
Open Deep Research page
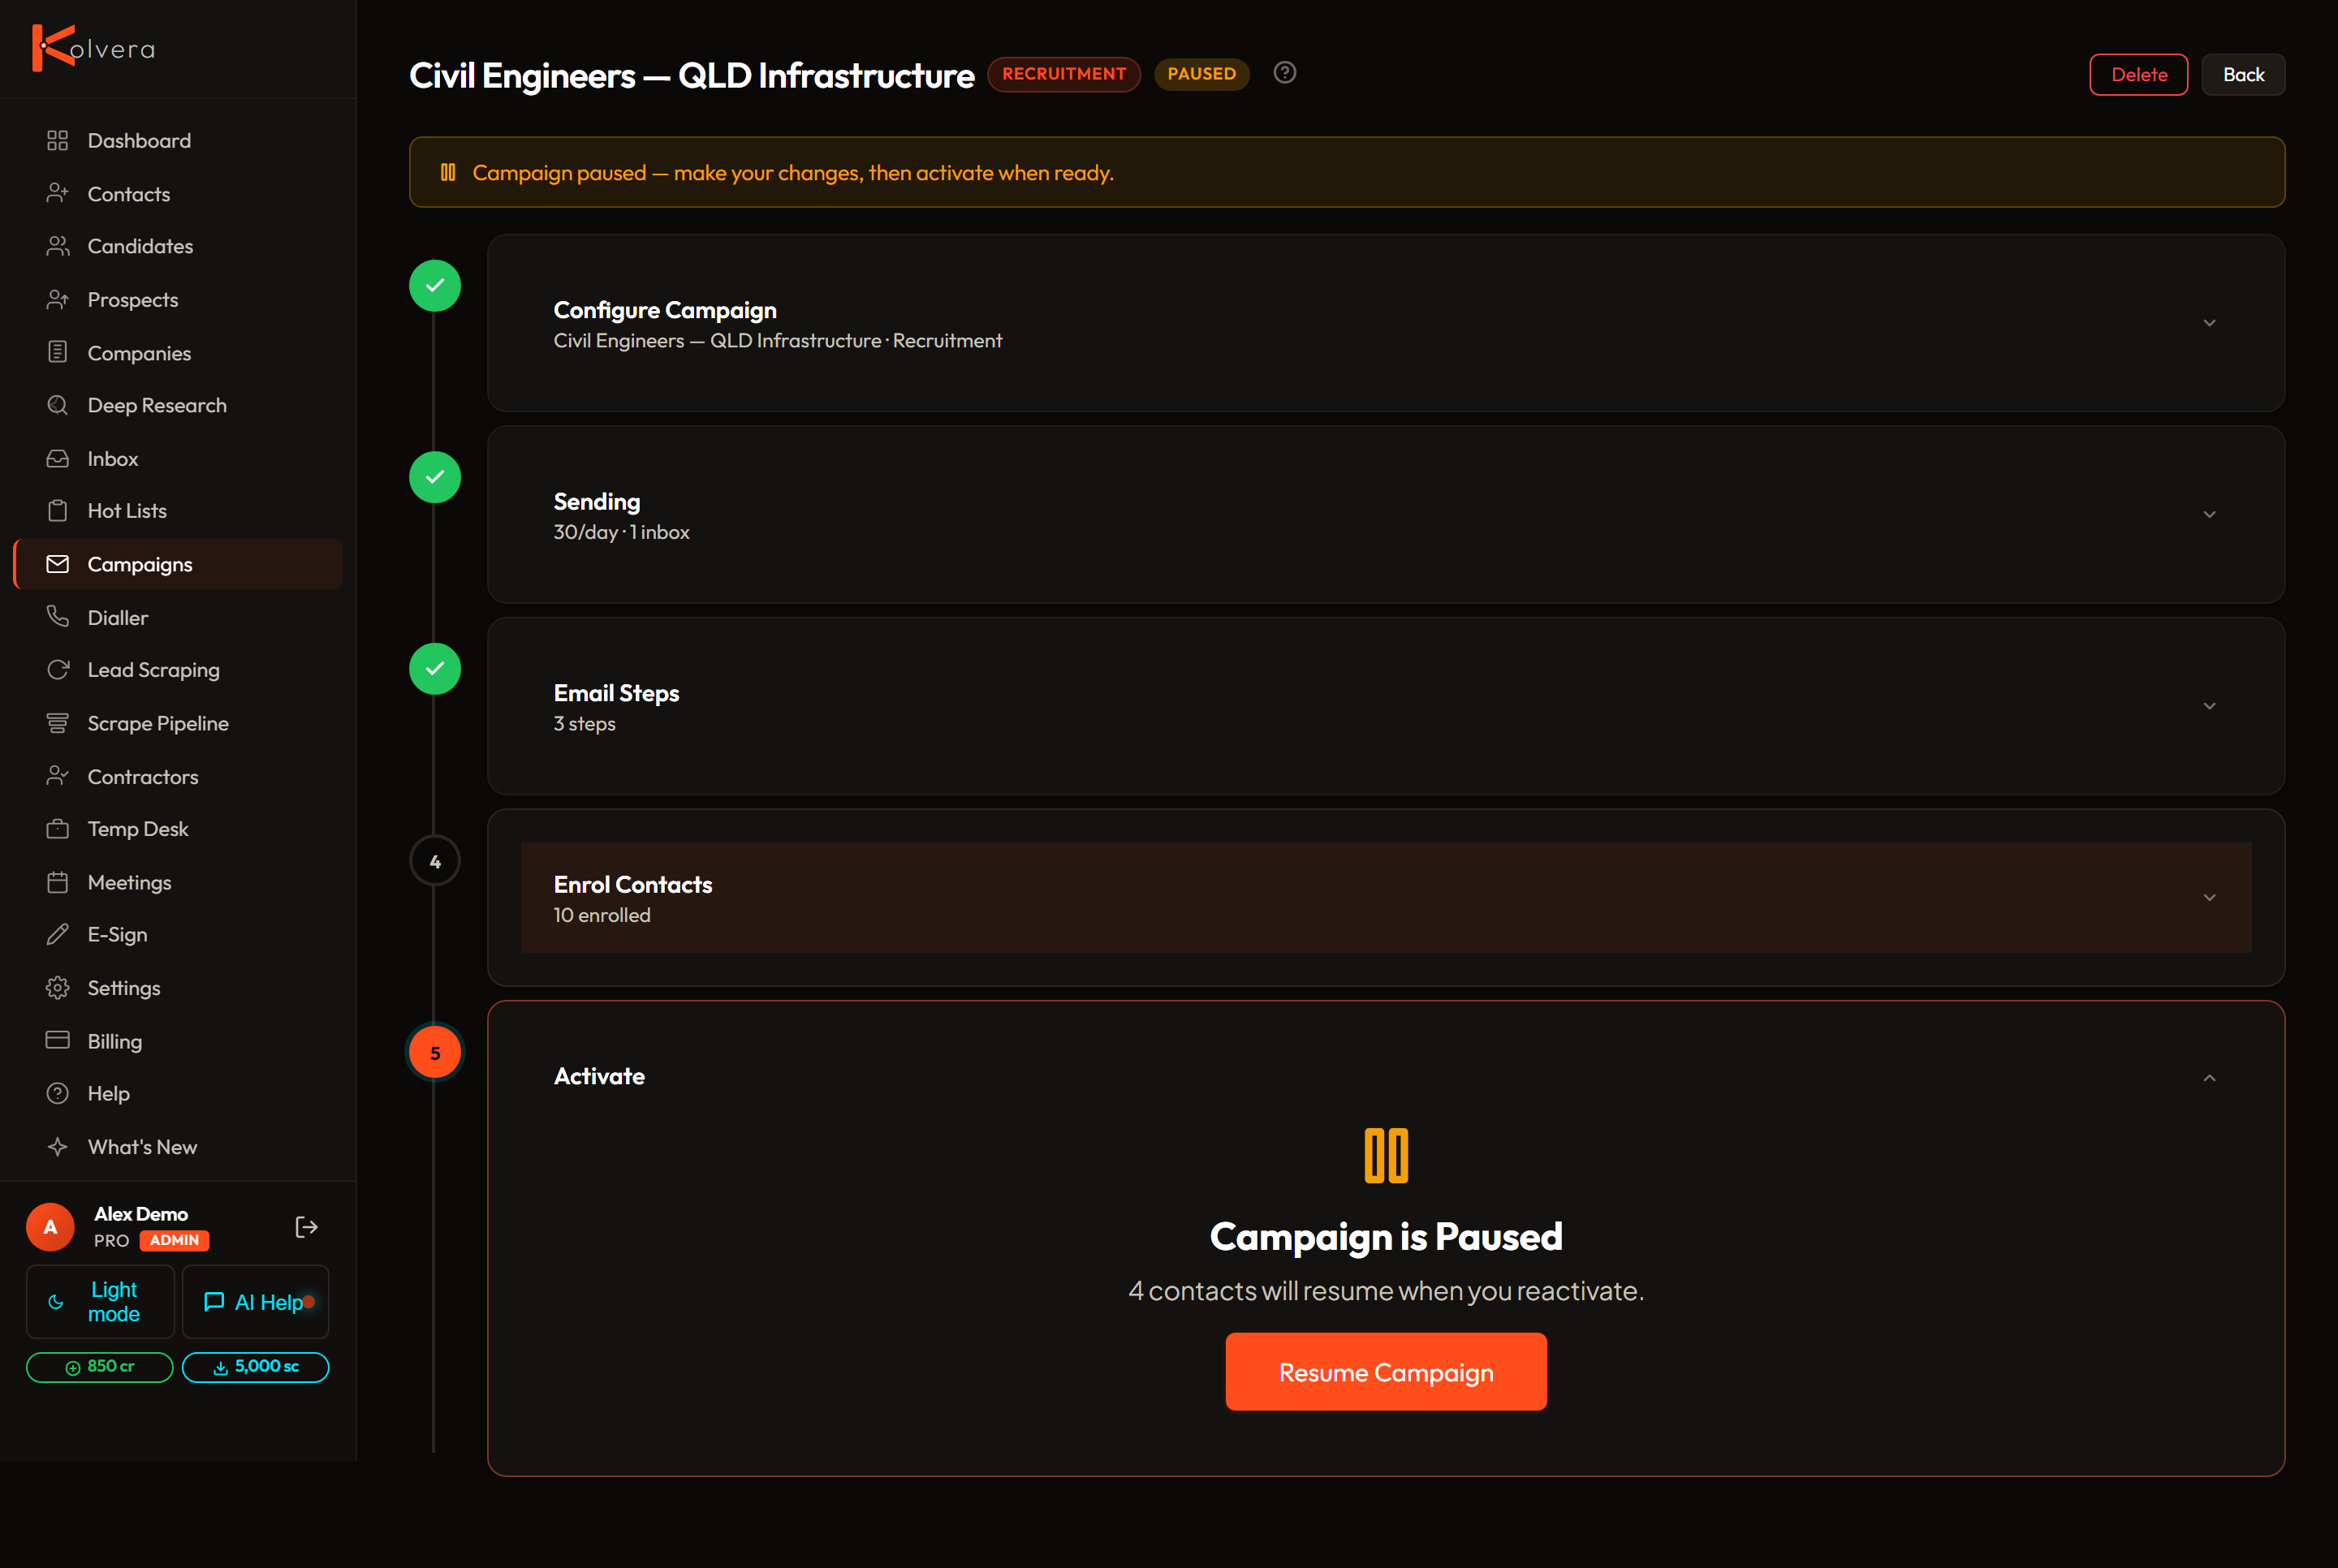pos(178,406)
